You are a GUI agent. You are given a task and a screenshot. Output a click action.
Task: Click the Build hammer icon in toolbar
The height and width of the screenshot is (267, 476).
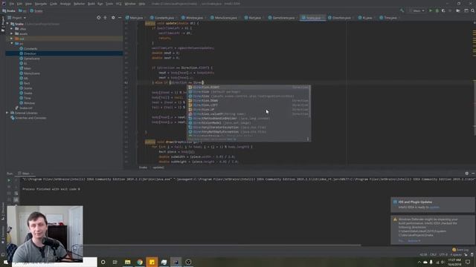coord(402,10)
